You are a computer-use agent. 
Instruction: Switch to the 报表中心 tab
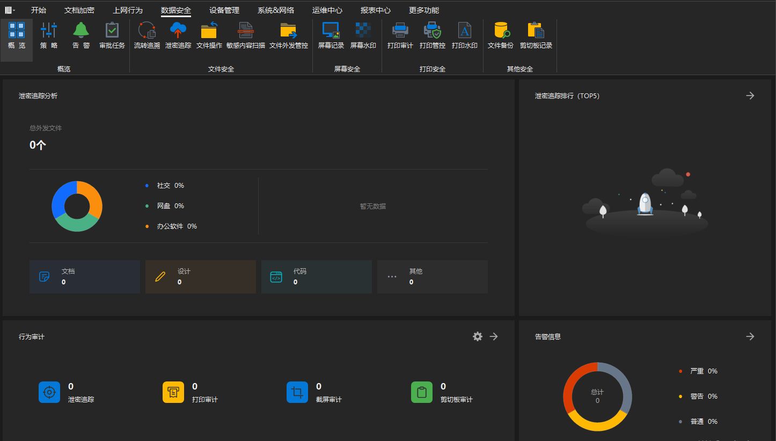click(x=376, y=10)
